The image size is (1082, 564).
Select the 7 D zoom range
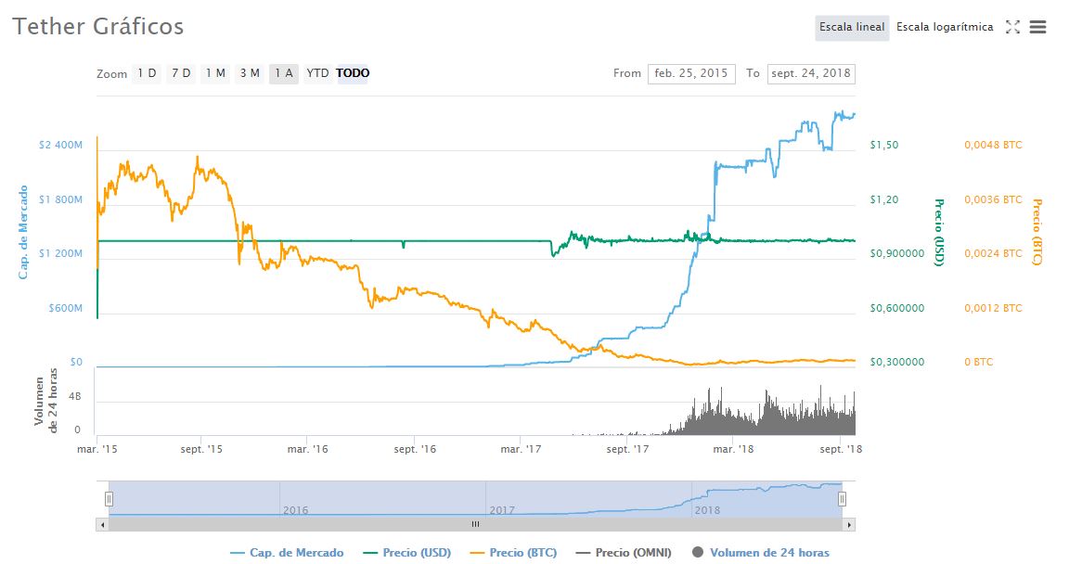[x=181, y=73]
